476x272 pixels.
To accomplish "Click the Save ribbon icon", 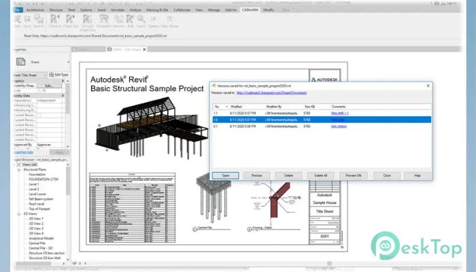I will tap(27, 19).
